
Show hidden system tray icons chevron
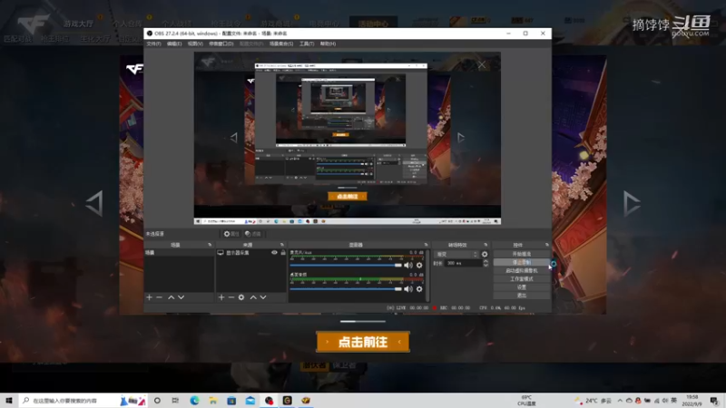620,401
